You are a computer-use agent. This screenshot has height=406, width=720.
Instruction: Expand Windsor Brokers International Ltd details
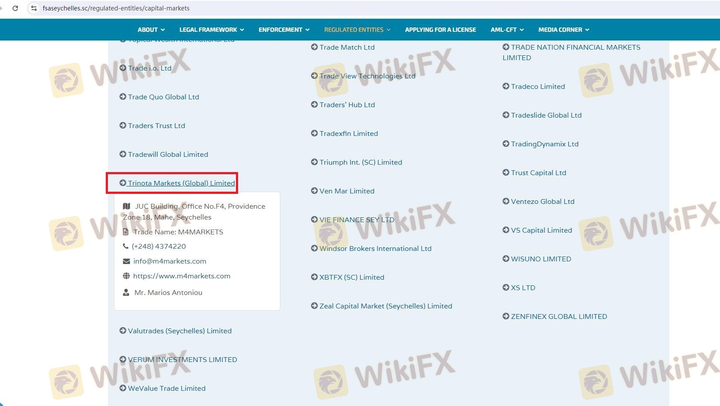(x=375, y=248)
